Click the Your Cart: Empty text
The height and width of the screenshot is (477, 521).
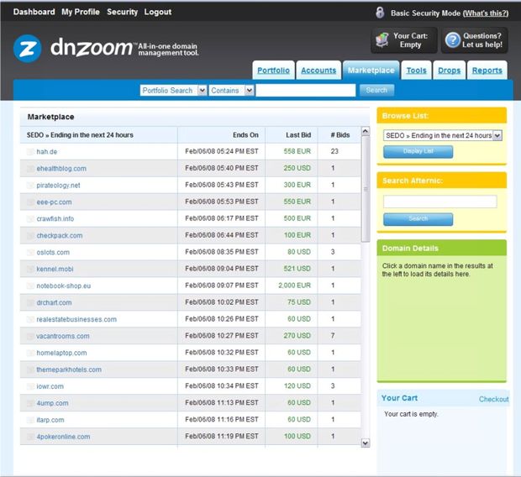410,40
